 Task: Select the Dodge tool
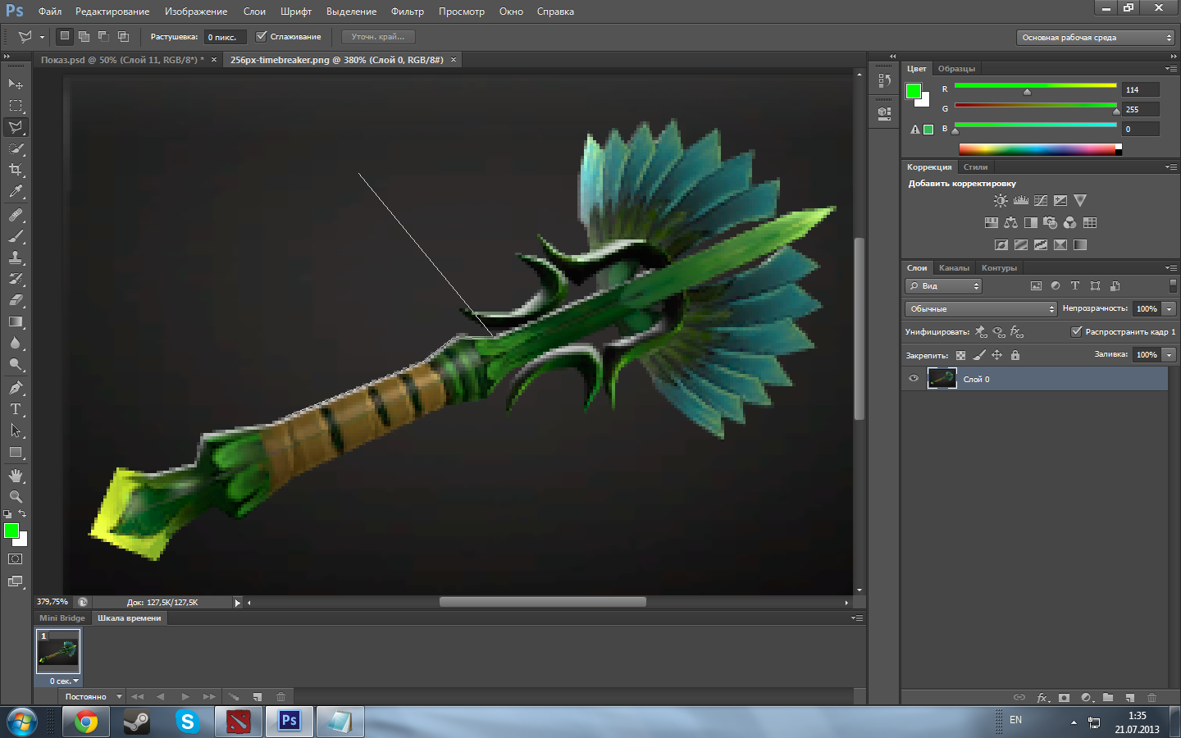[15, 364]
